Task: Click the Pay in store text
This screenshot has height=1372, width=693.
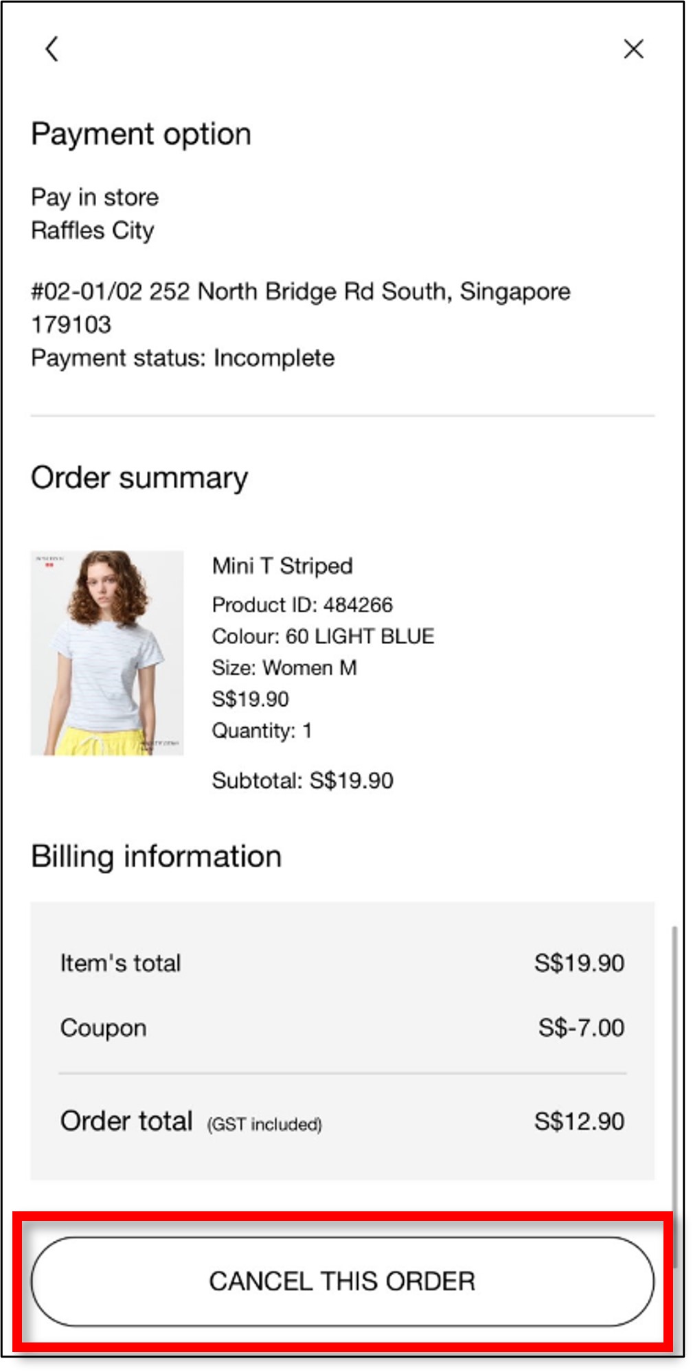Action: click(95, 198)
